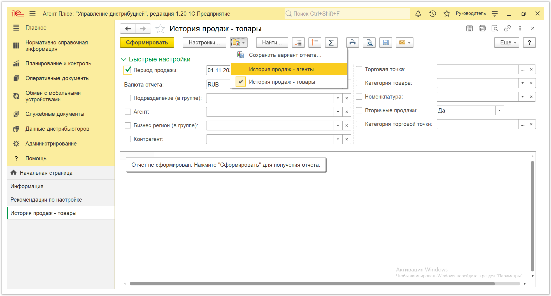Click the sort ascending toolbar icon
Viewport: 551px width, 296px height.
click(315, 42)
